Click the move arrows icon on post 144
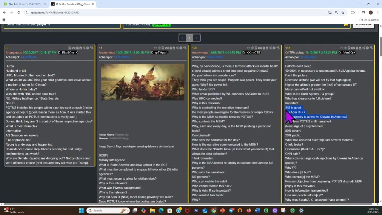The image size is (382, 215). click(x=346, y=48)
